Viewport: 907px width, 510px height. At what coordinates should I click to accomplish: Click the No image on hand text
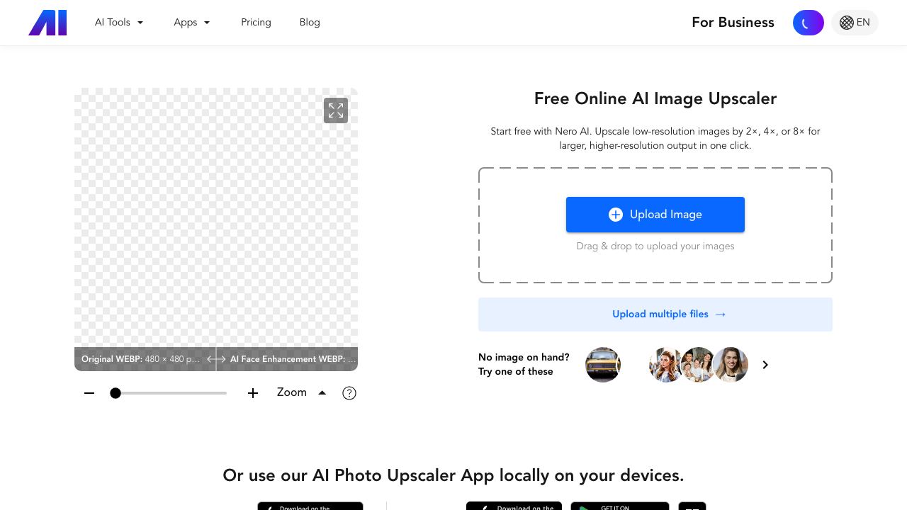(x=524, y=358)
